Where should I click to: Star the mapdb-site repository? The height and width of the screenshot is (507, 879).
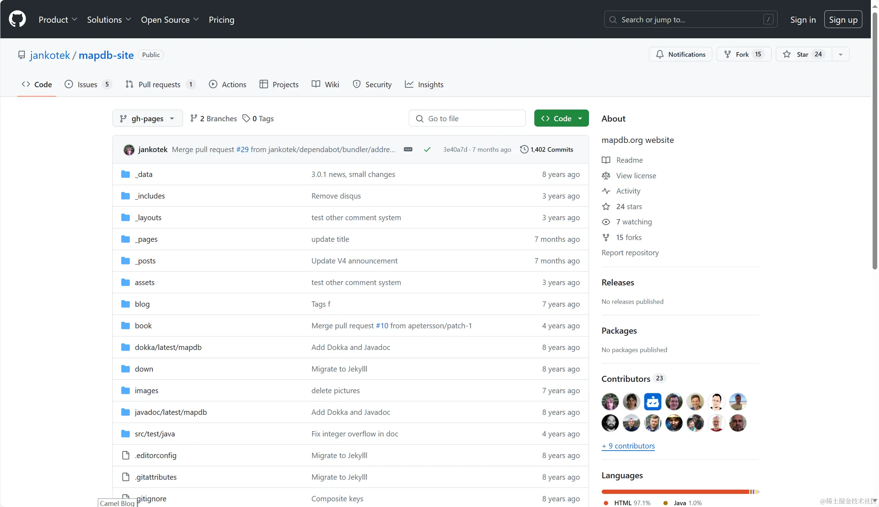[x=804, y=54]
